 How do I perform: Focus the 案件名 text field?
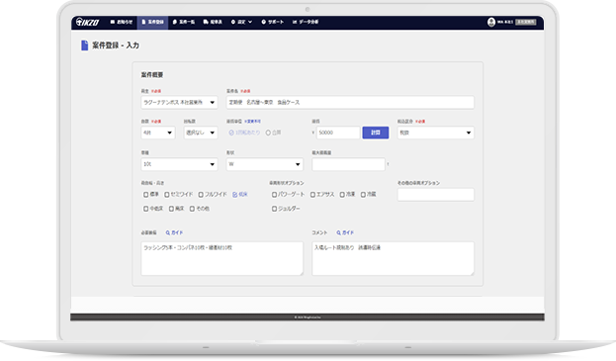[x=350, y=102]
